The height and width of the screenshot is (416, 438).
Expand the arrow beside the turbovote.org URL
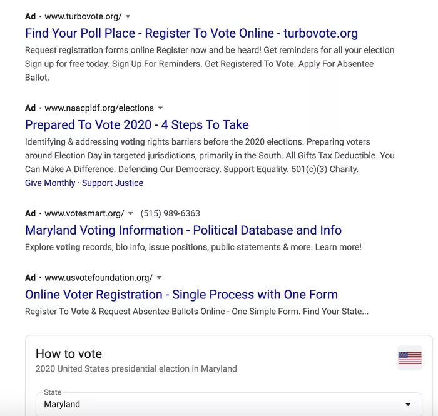(128, 16)
